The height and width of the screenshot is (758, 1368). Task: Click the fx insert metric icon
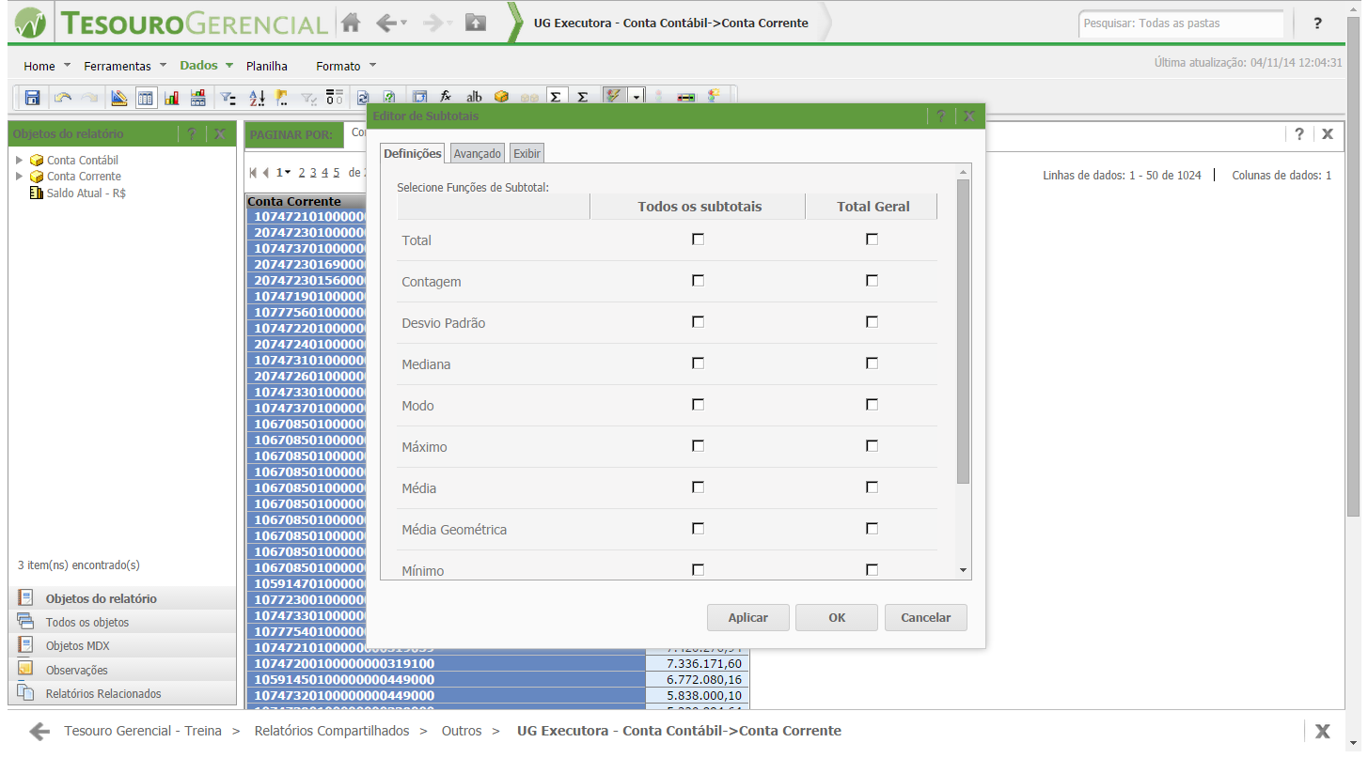[446, 97]
